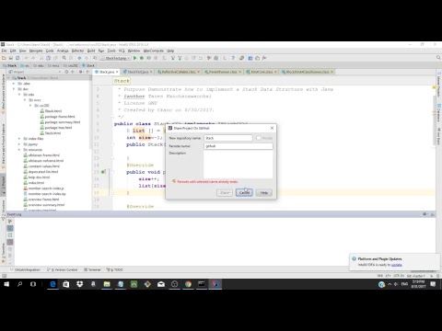442x331 pixels.
Task: Click the Windows Start button
Action: tap(6, 284)
